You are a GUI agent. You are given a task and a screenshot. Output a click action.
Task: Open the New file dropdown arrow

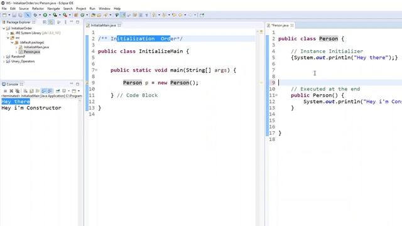click(x=9, y=15)
